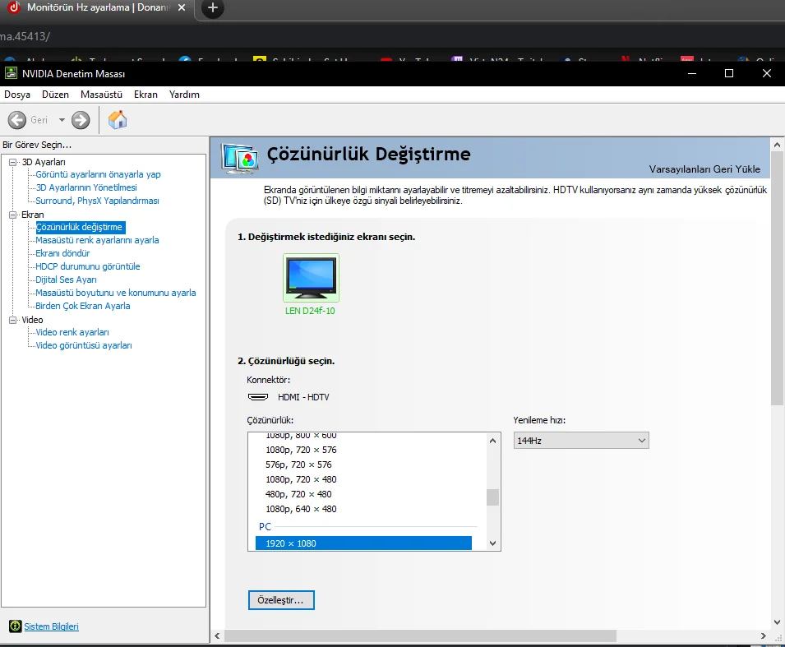Open the Masaüstü menu
The image size is (785, 647).
click(x=101, y=95)
